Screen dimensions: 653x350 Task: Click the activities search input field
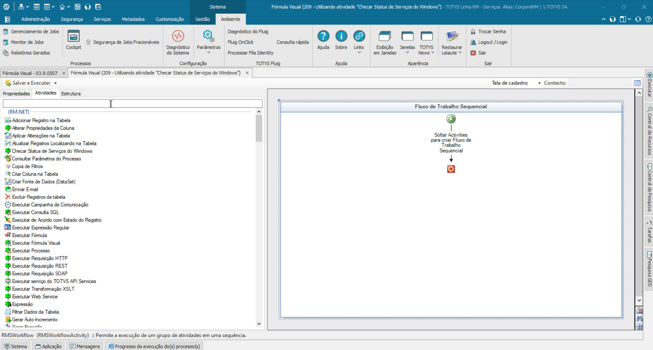point(132,103)
